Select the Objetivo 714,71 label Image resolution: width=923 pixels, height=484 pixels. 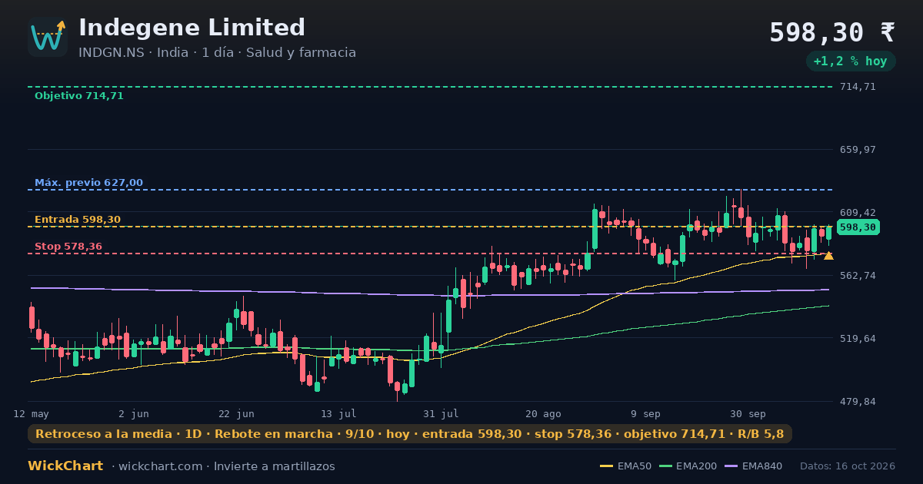tap(79, 96)
